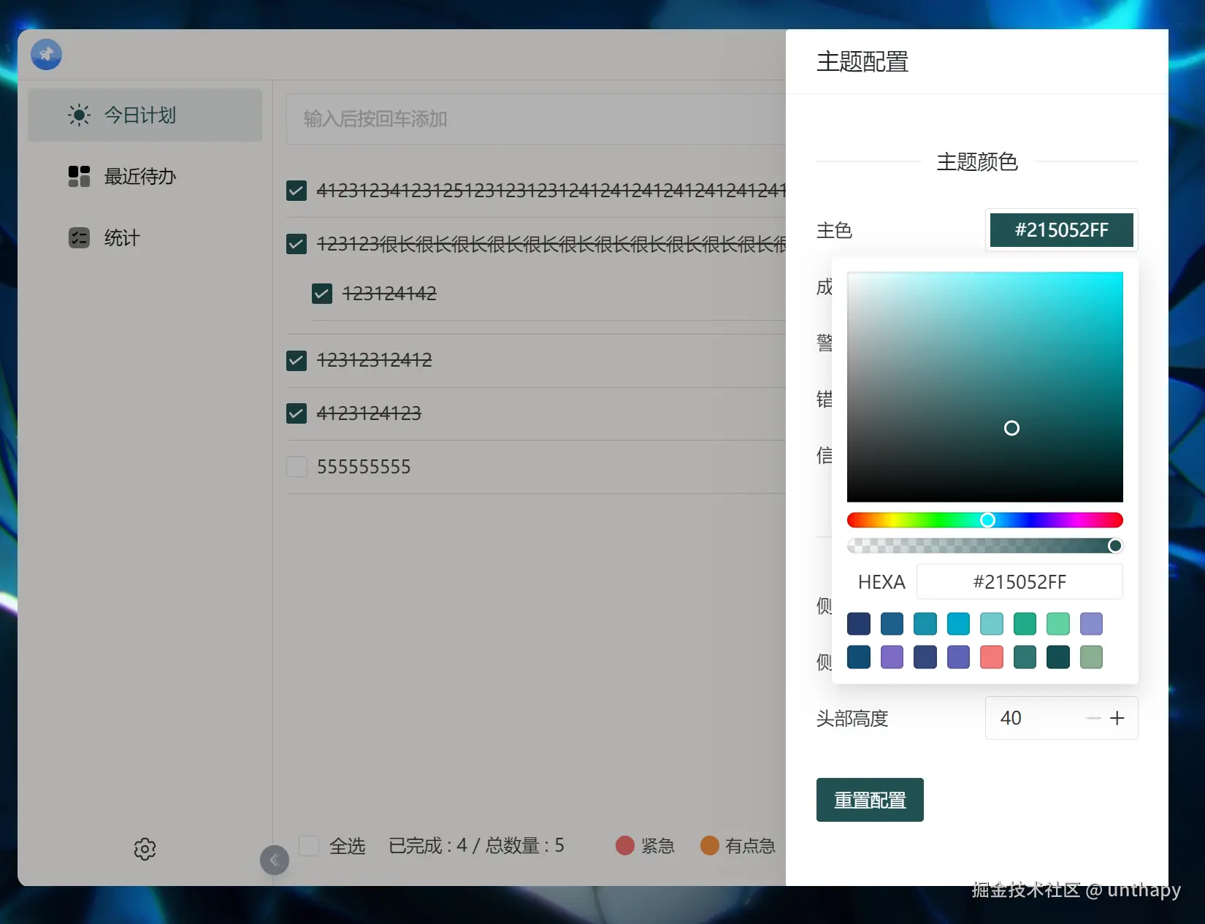Click the alpha transparency slider handle
Image resolution: width=1205 pixels, height=924 pixels.
point(1115,546)
